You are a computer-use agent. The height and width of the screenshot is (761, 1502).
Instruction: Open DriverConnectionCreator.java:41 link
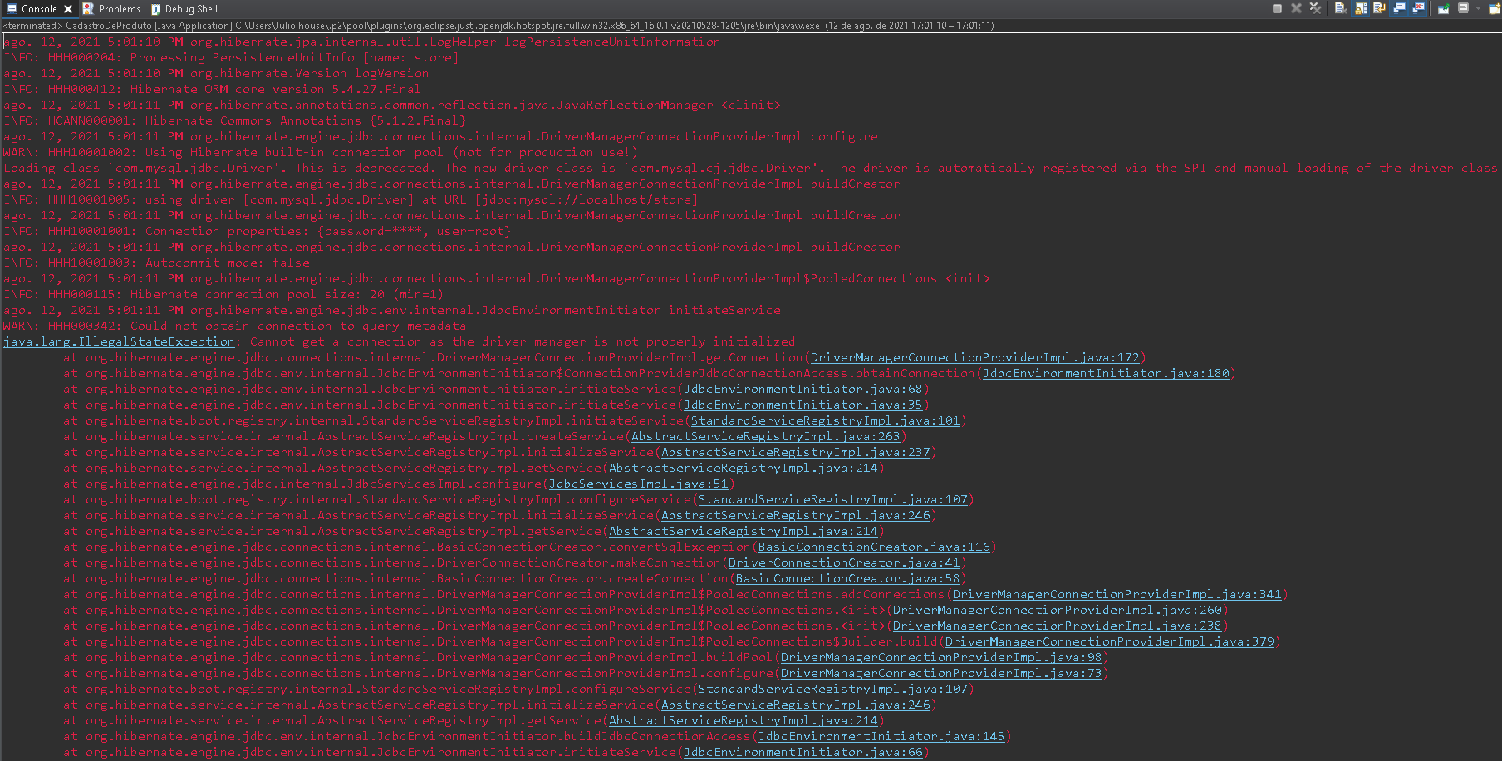[844, 562]
